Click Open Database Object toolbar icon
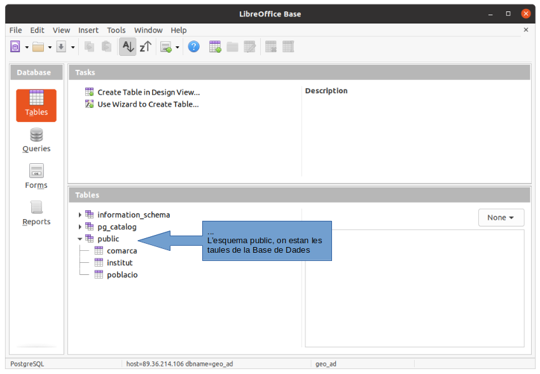 pos(232,47)
